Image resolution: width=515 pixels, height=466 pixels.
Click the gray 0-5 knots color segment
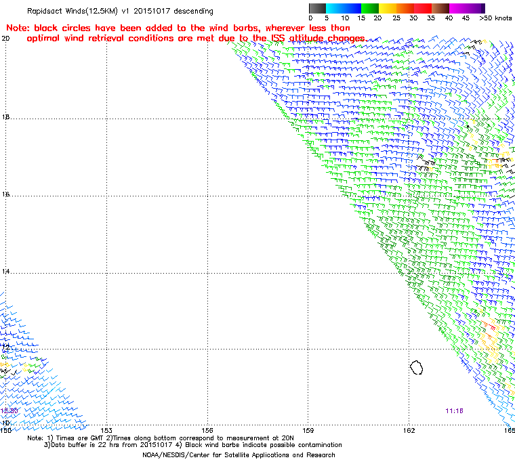coord(317,8)
